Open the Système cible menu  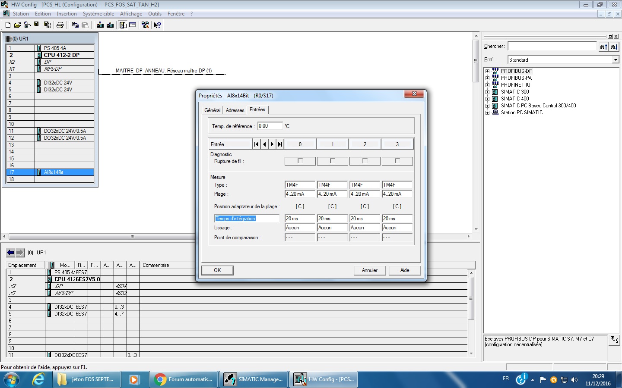pyautogui.click(x=98, y=14)
